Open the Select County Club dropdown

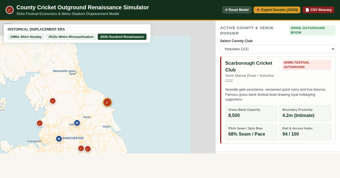coord(278,49)
